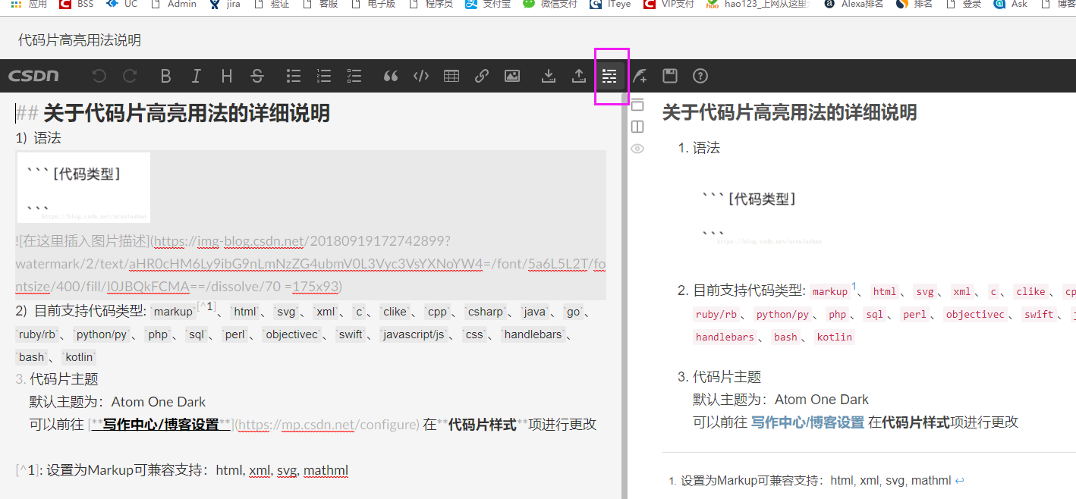Click the CSDN logo in the editor toolbar
This screenshot has height=499, width=1076.
33,76
